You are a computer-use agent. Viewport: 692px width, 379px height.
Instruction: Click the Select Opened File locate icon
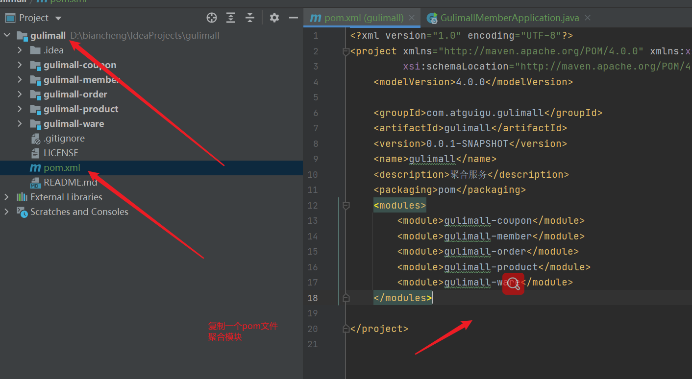[x=212, y=18]
